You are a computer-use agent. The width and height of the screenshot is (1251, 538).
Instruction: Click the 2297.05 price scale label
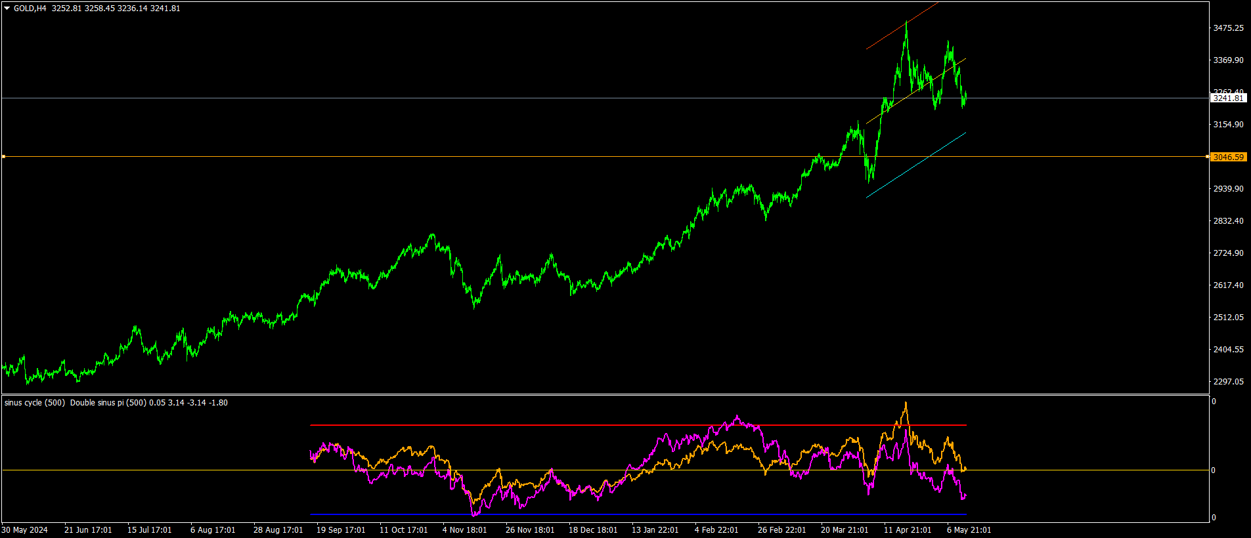[1228, 382]
